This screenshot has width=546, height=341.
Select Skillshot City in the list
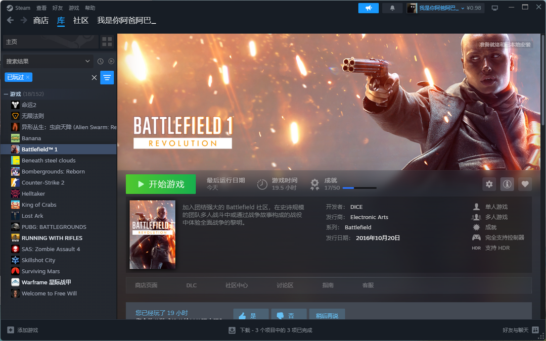point(59,260)
